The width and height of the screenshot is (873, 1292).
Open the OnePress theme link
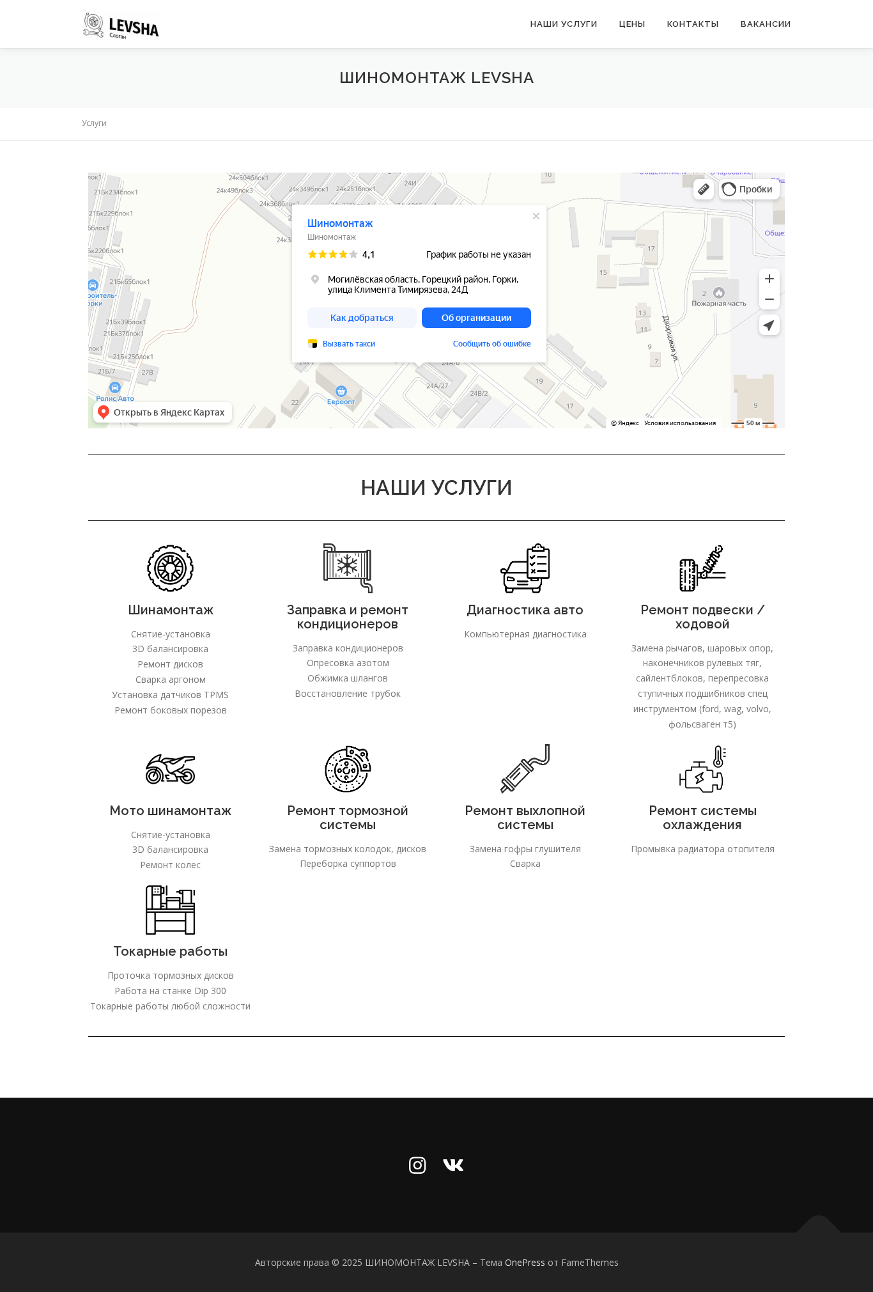tap(525, 1263)
